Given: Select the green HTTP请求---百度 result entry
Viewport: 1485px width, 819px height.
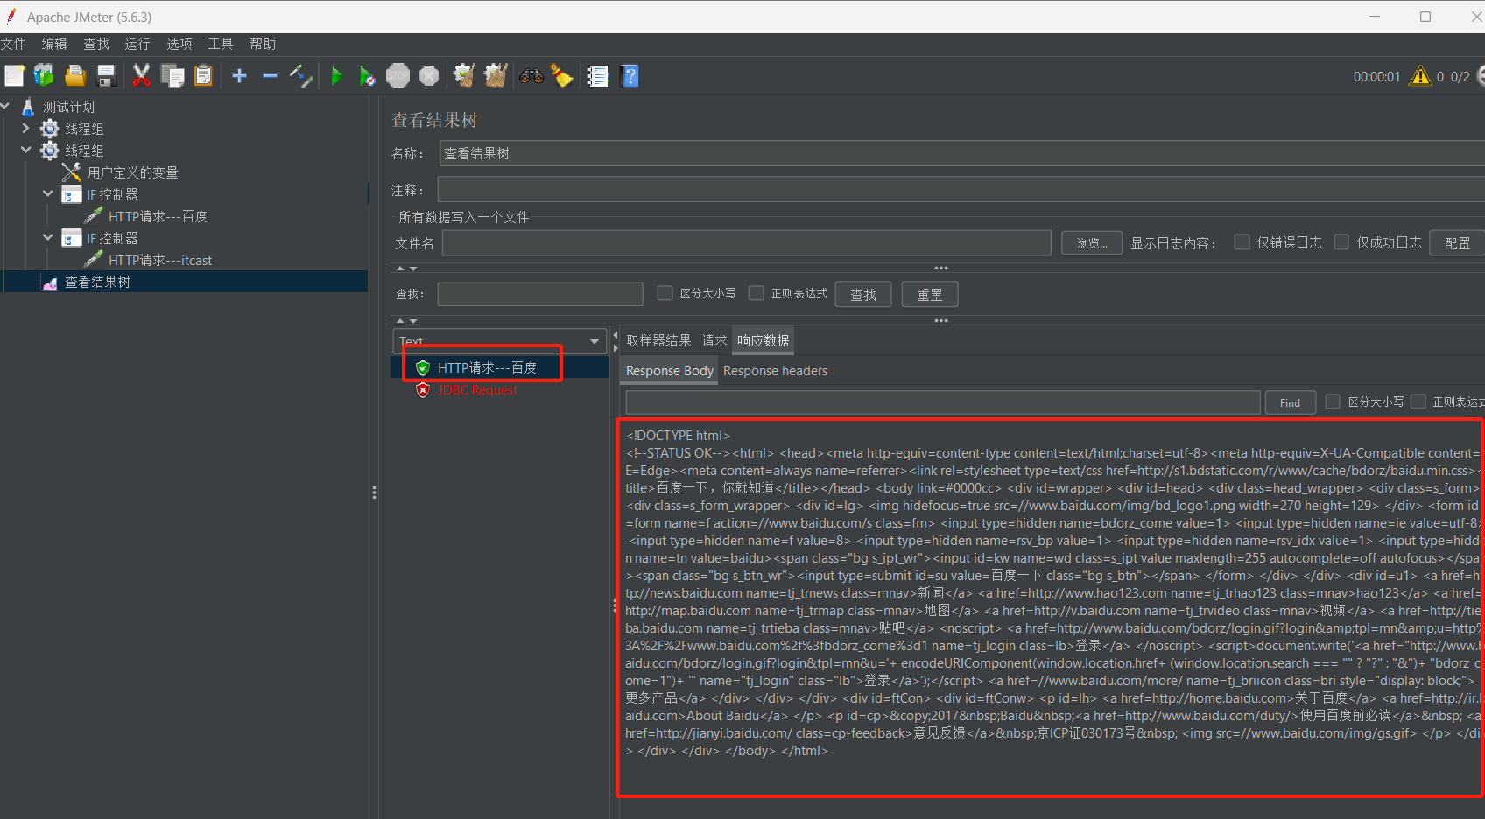Looking at the screenshot, I should (487, 367).
